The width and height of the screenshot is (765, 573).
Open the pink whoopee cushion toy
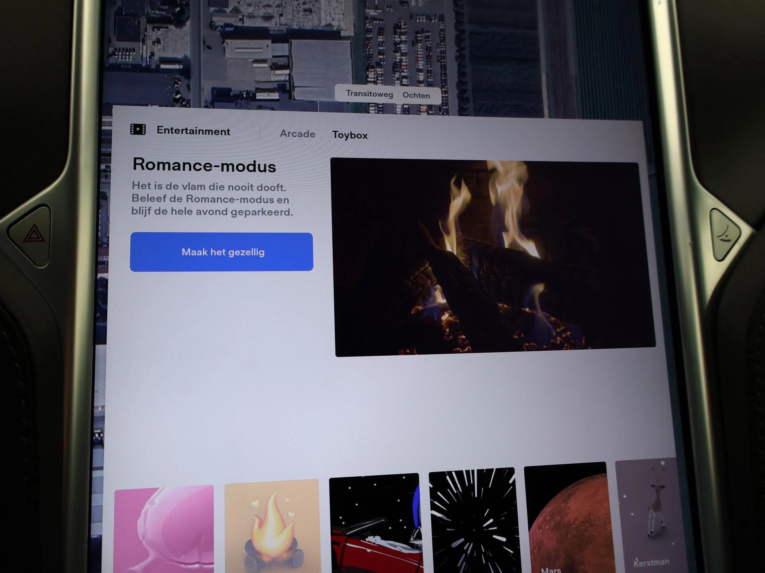(x=164, y=529)
